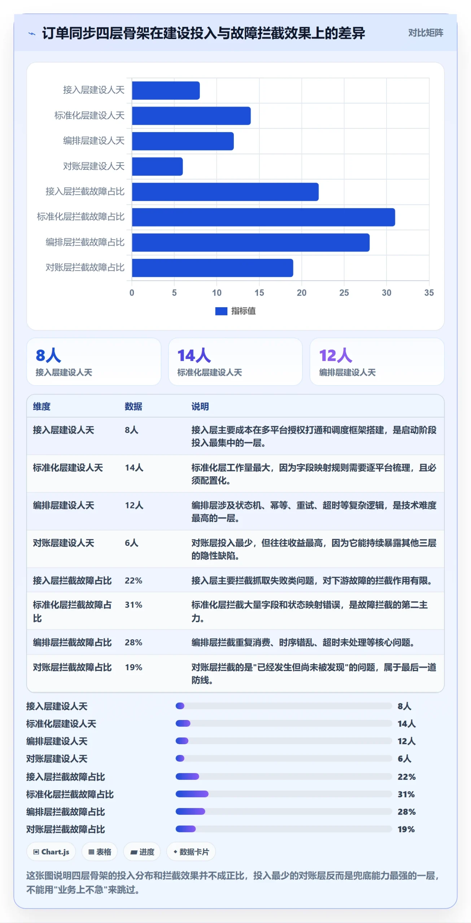
Task: Click the 编排层建设人天 progress bar
Action: tap(284, 741)
